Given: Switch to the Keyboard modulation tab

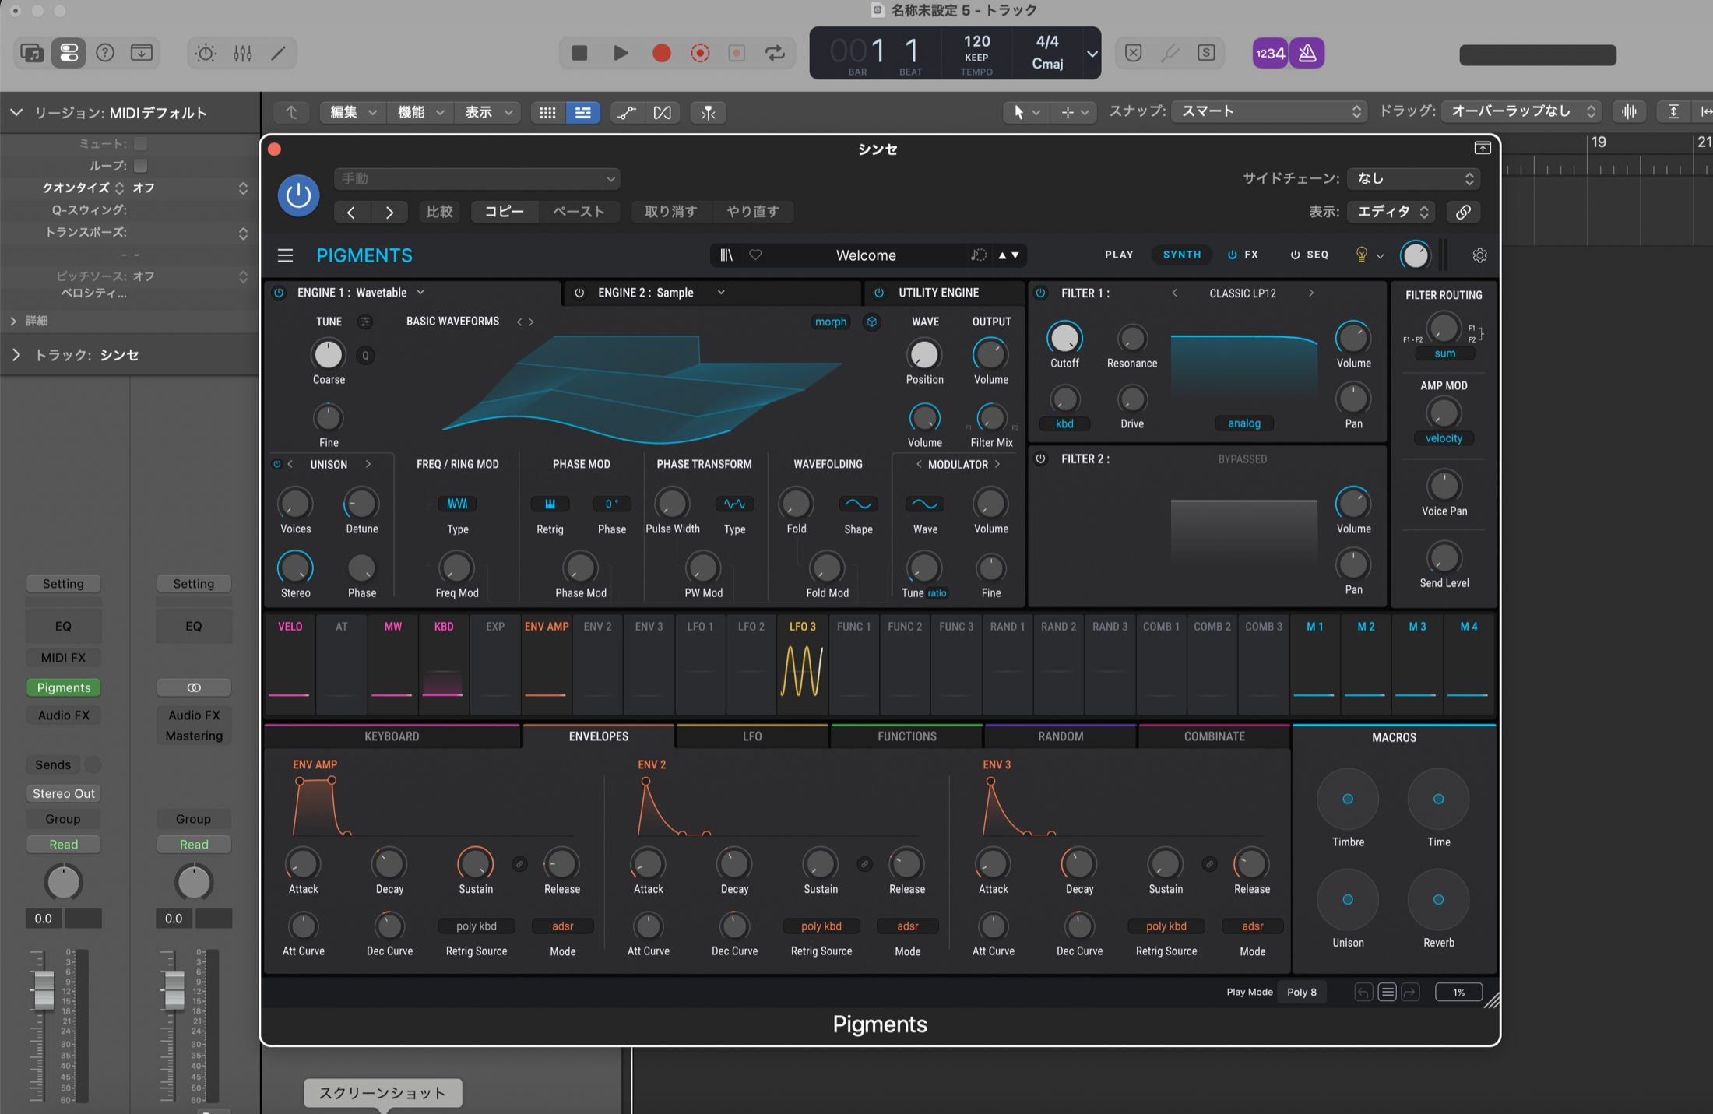Looking at the screenshot, I should tap(392, 736).
